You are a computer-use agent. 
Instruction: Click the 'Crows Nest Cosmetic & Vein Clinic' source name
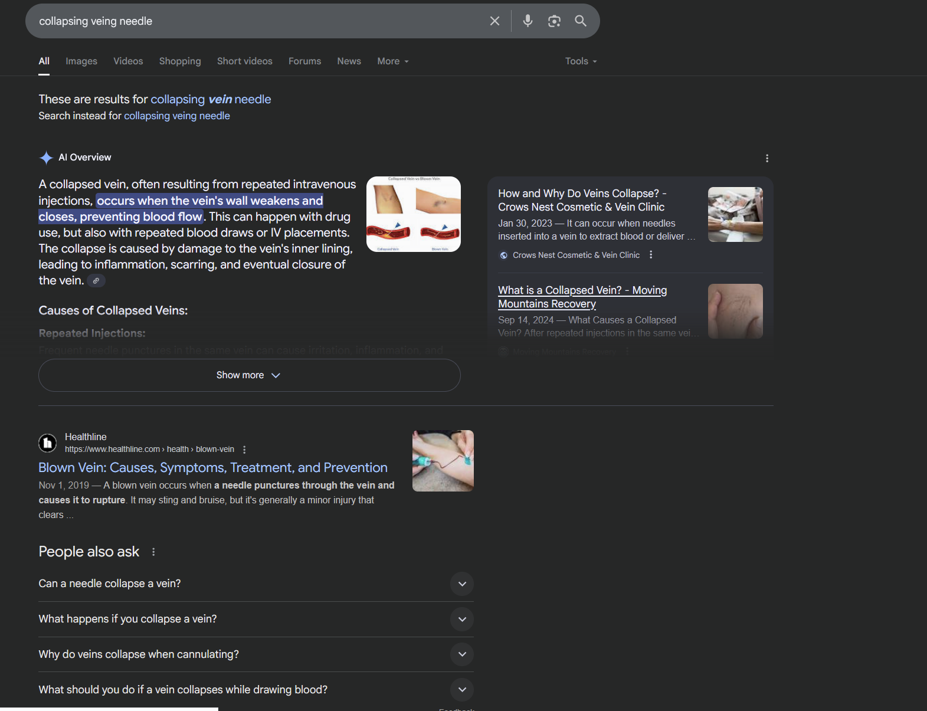[x=576, y=255]
